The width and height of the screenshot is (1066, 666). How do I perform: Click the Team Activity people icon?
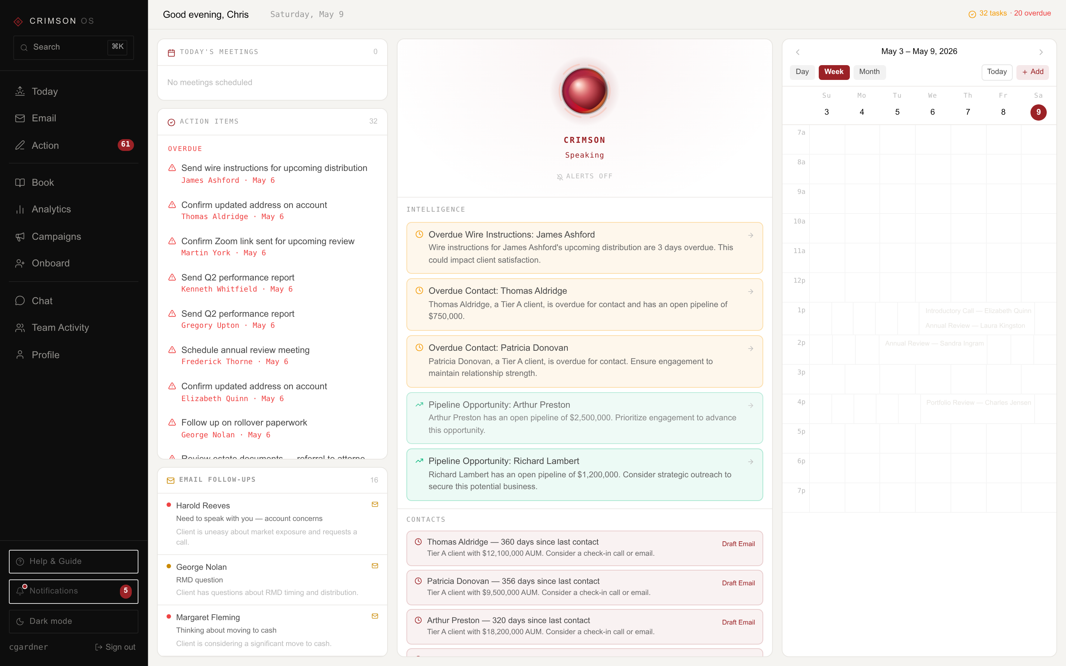tap(20, 328)
